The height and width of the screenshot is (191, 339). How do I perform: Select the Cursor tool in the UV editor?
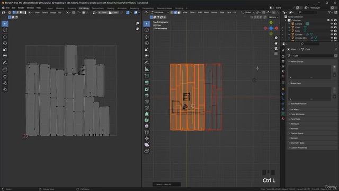(x=5, y=30)
